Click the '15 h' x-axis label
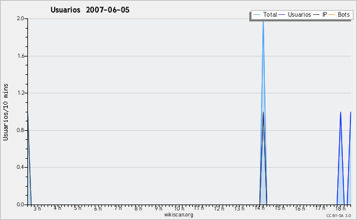Screen dimensions: 357x220 [280, 208]
